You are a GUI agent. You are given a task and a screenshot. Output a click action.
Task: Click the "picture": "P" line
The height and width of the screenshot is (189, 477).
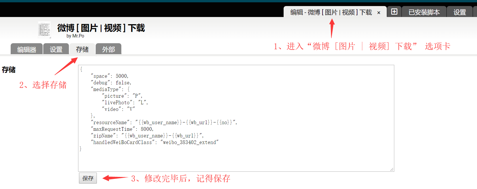122,96
